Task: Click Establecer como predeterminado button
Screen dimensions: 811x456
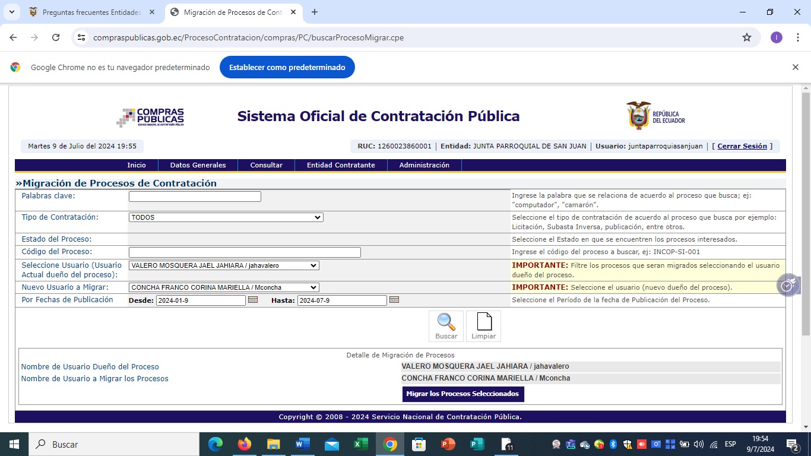Action: tap(287, 67)
